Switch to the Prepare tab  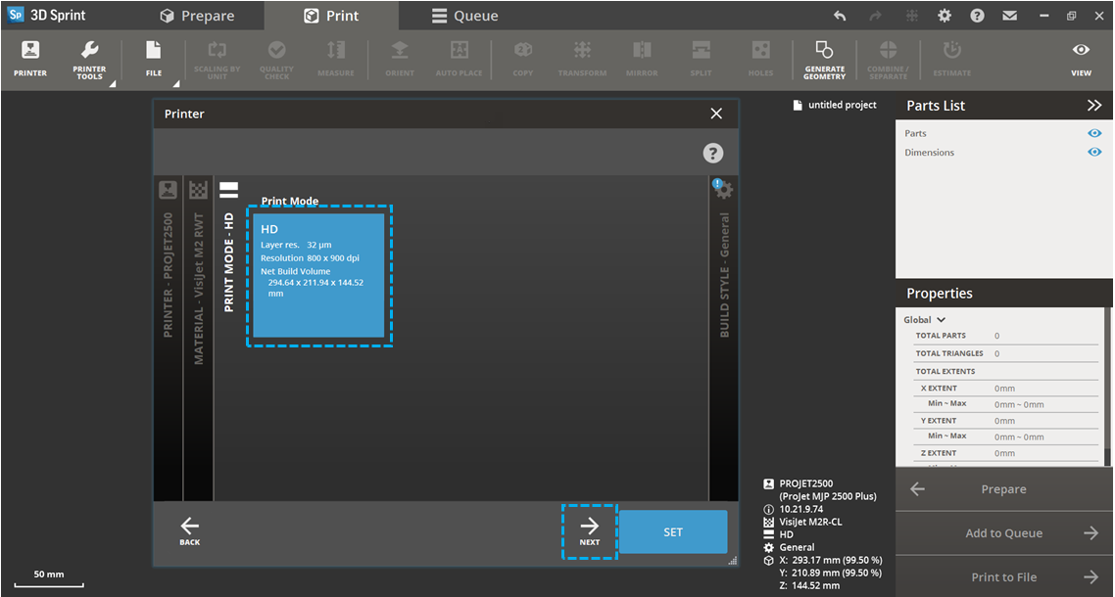coord(197,16)
